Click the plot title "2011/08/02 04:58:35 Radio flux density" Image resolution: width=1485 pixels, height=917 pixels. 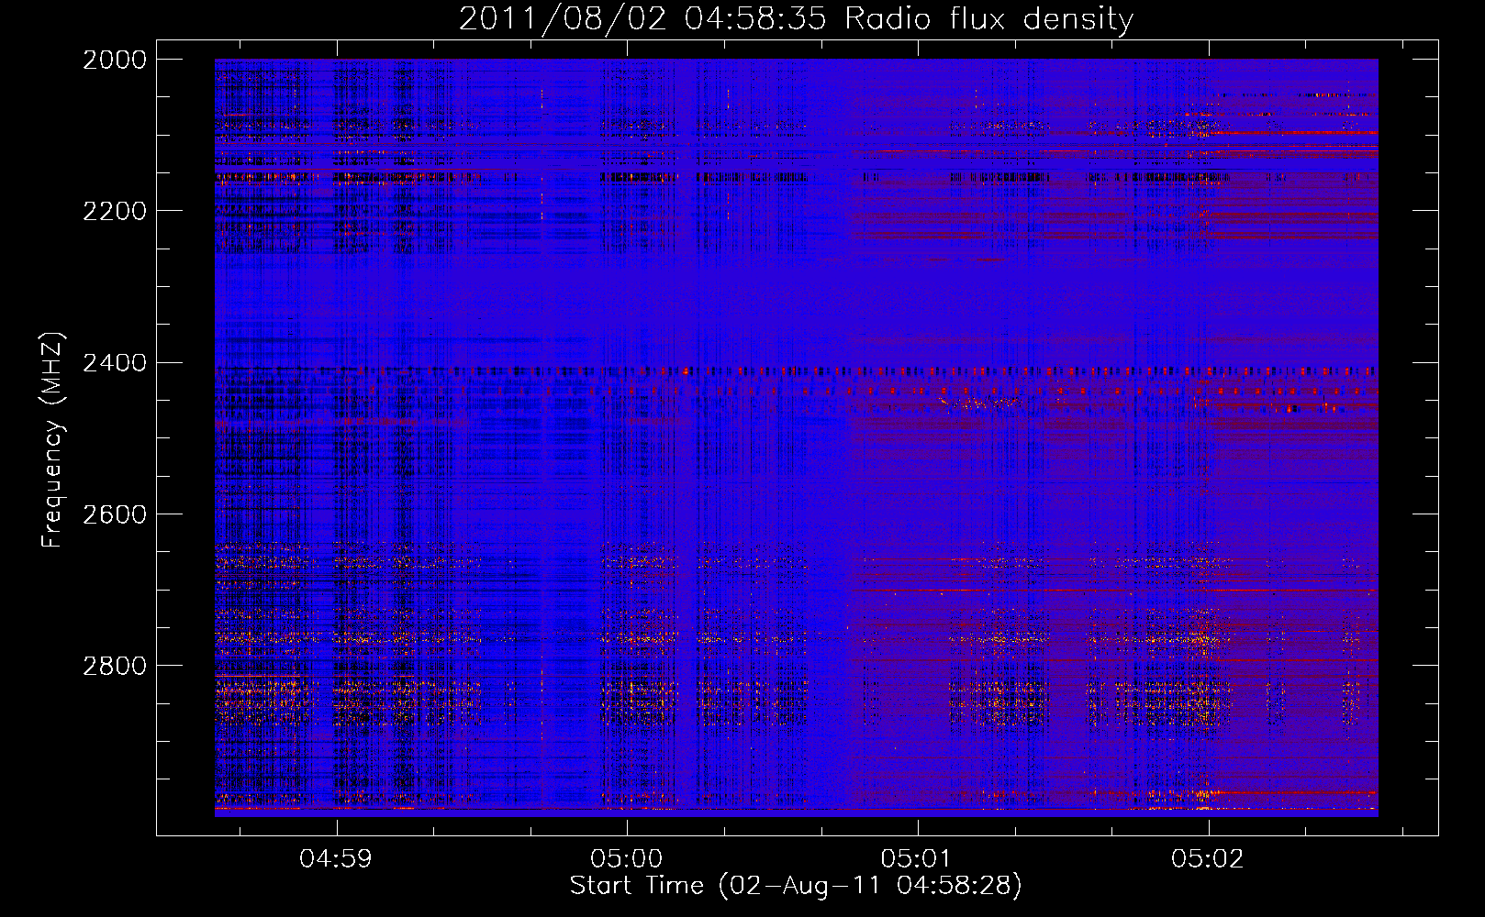(796, 19)
